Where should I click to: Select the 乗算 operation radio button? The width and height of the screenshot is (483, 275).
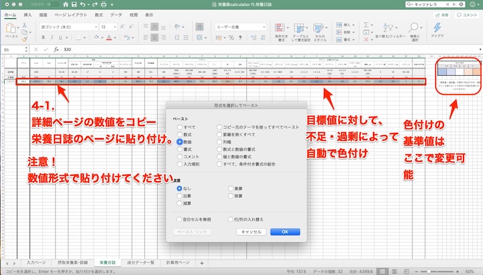click(231, 188)
